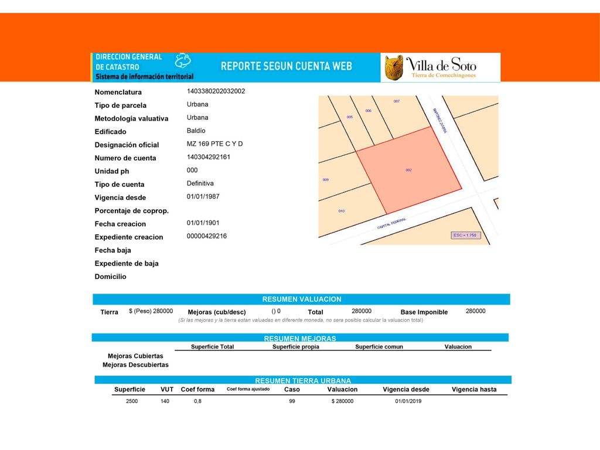Click the Expediente de baja label
The width and height of the screenshot is (600, 450).
pos(127,263)
